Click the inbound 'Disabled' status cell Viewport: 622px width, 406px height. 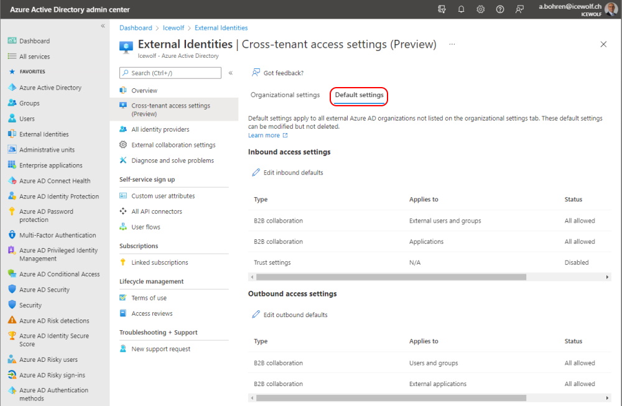click(577, 262)
